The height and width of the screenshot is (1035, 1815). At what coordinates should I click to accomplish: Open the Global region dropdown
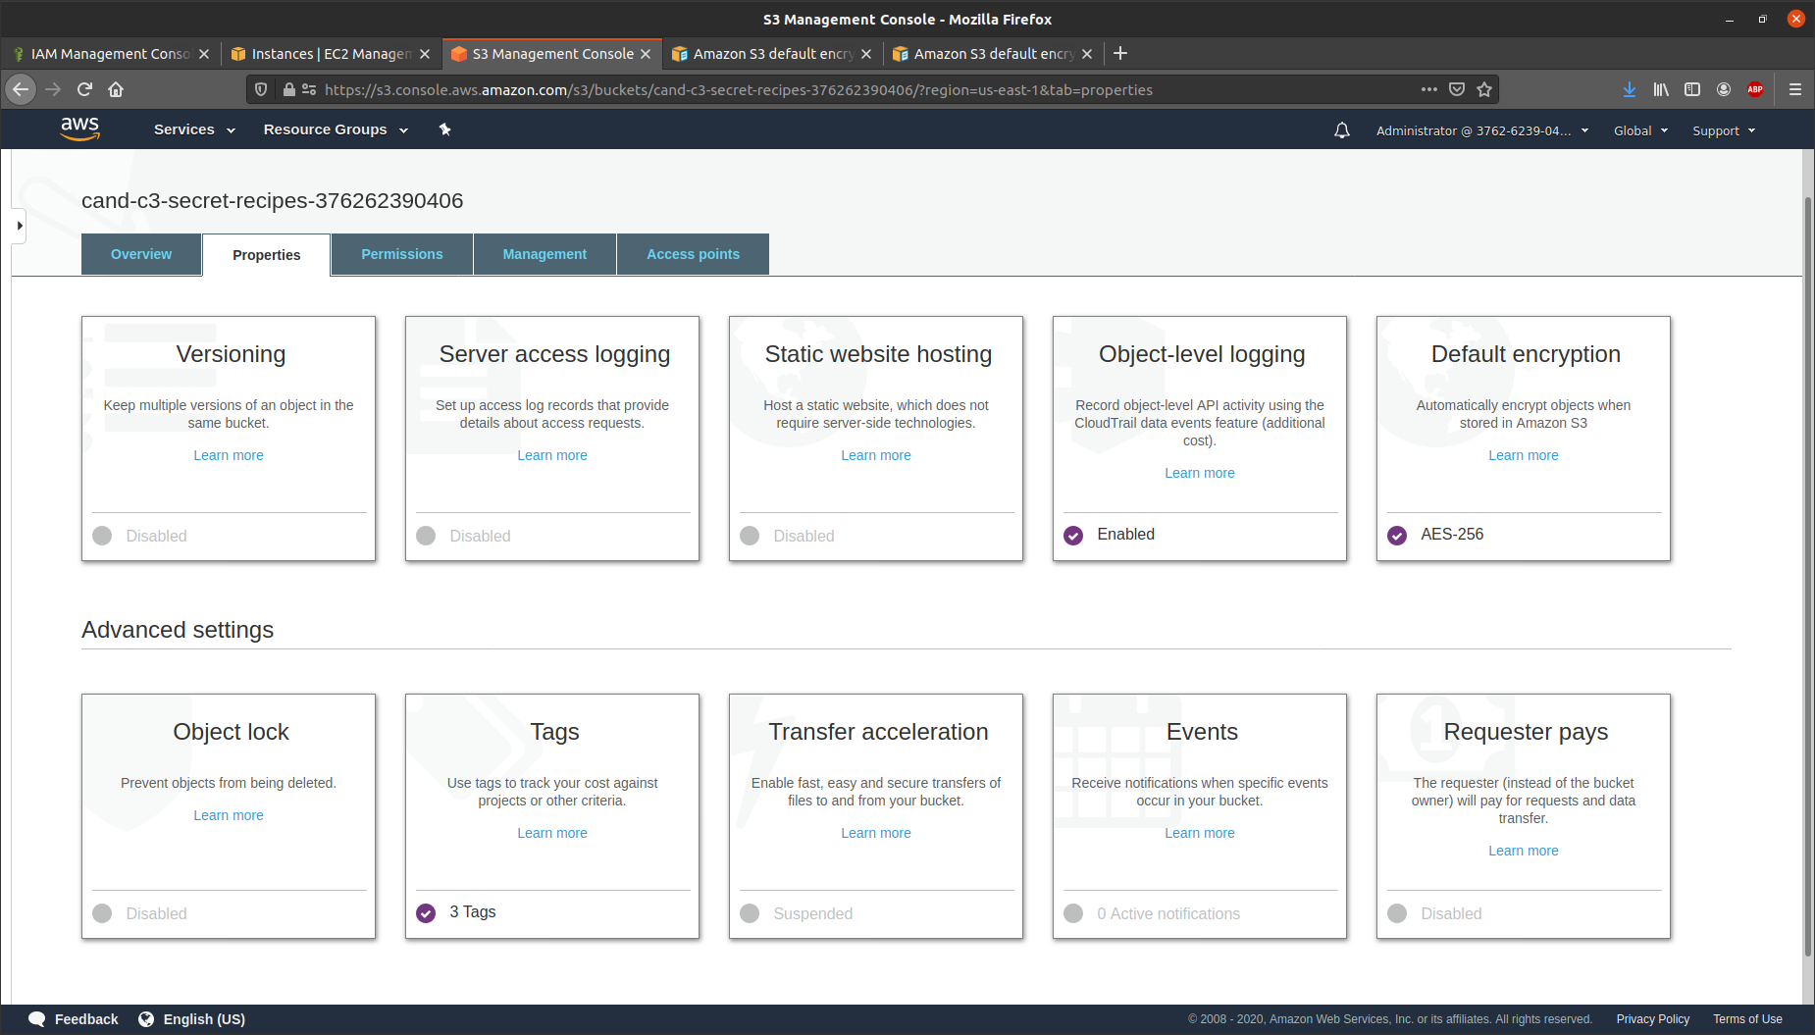[x=1640, y=130]
